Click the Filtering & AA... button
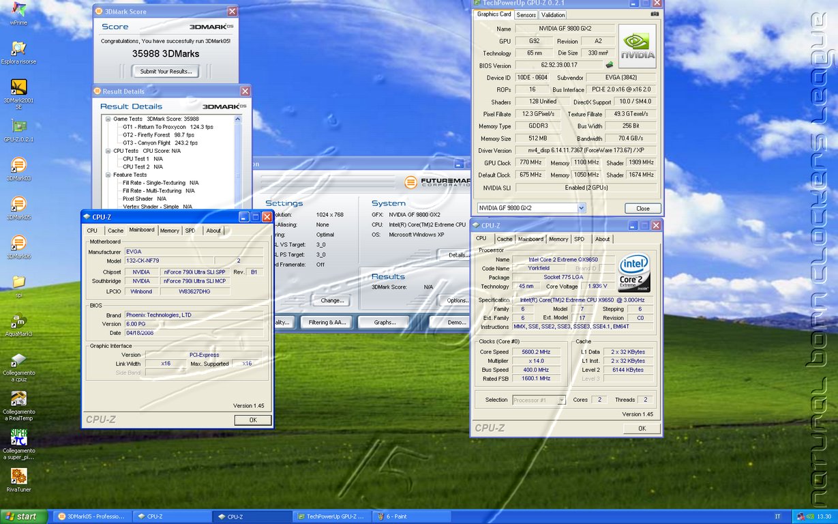This screenshot has height=524, width=838. click(x=327, y=322)
